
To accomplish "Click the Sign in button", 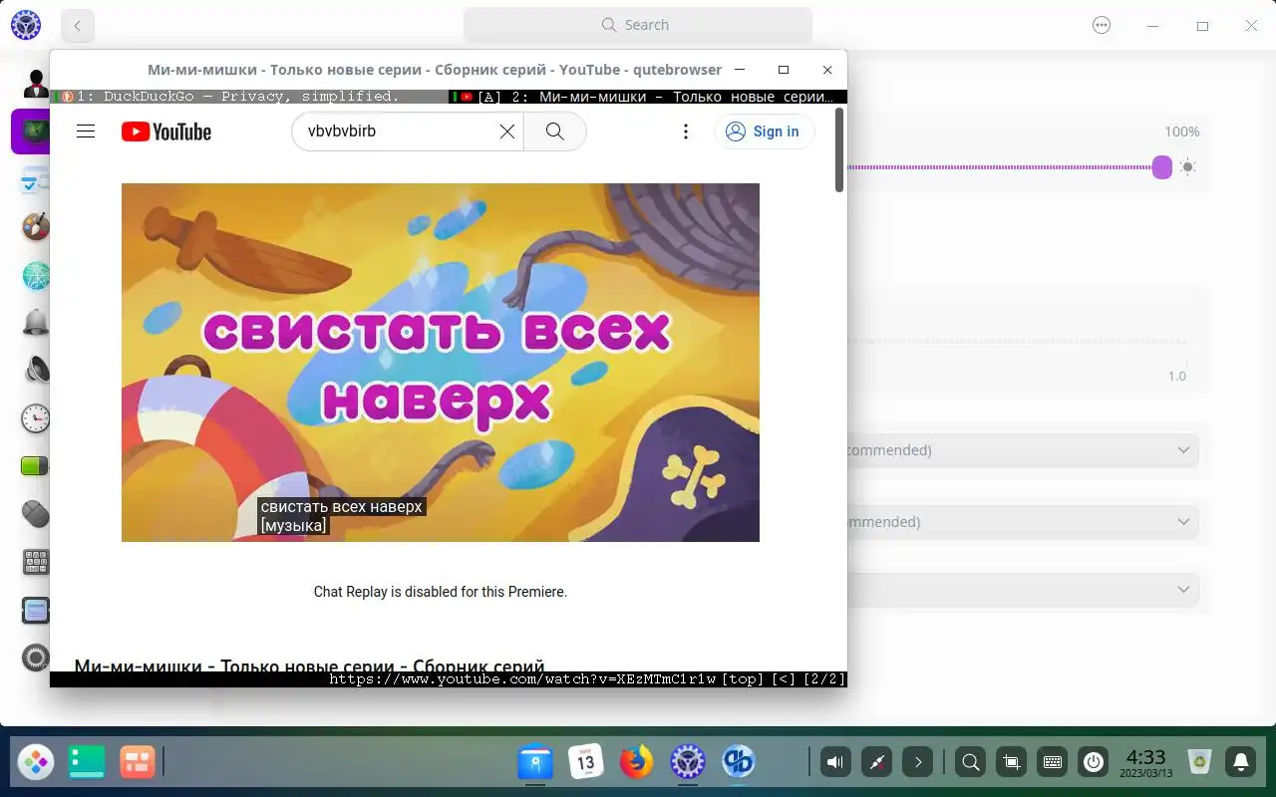I will click(764, 132).
